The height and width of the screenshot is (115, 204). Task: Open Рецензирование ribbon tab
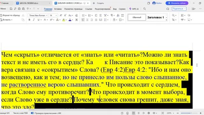pos(103,9)
